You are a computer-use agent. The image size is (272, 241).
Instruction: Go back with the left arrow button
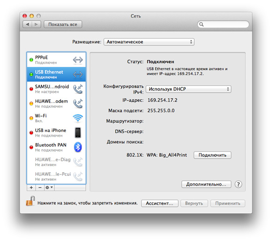[x=27, y=24]
